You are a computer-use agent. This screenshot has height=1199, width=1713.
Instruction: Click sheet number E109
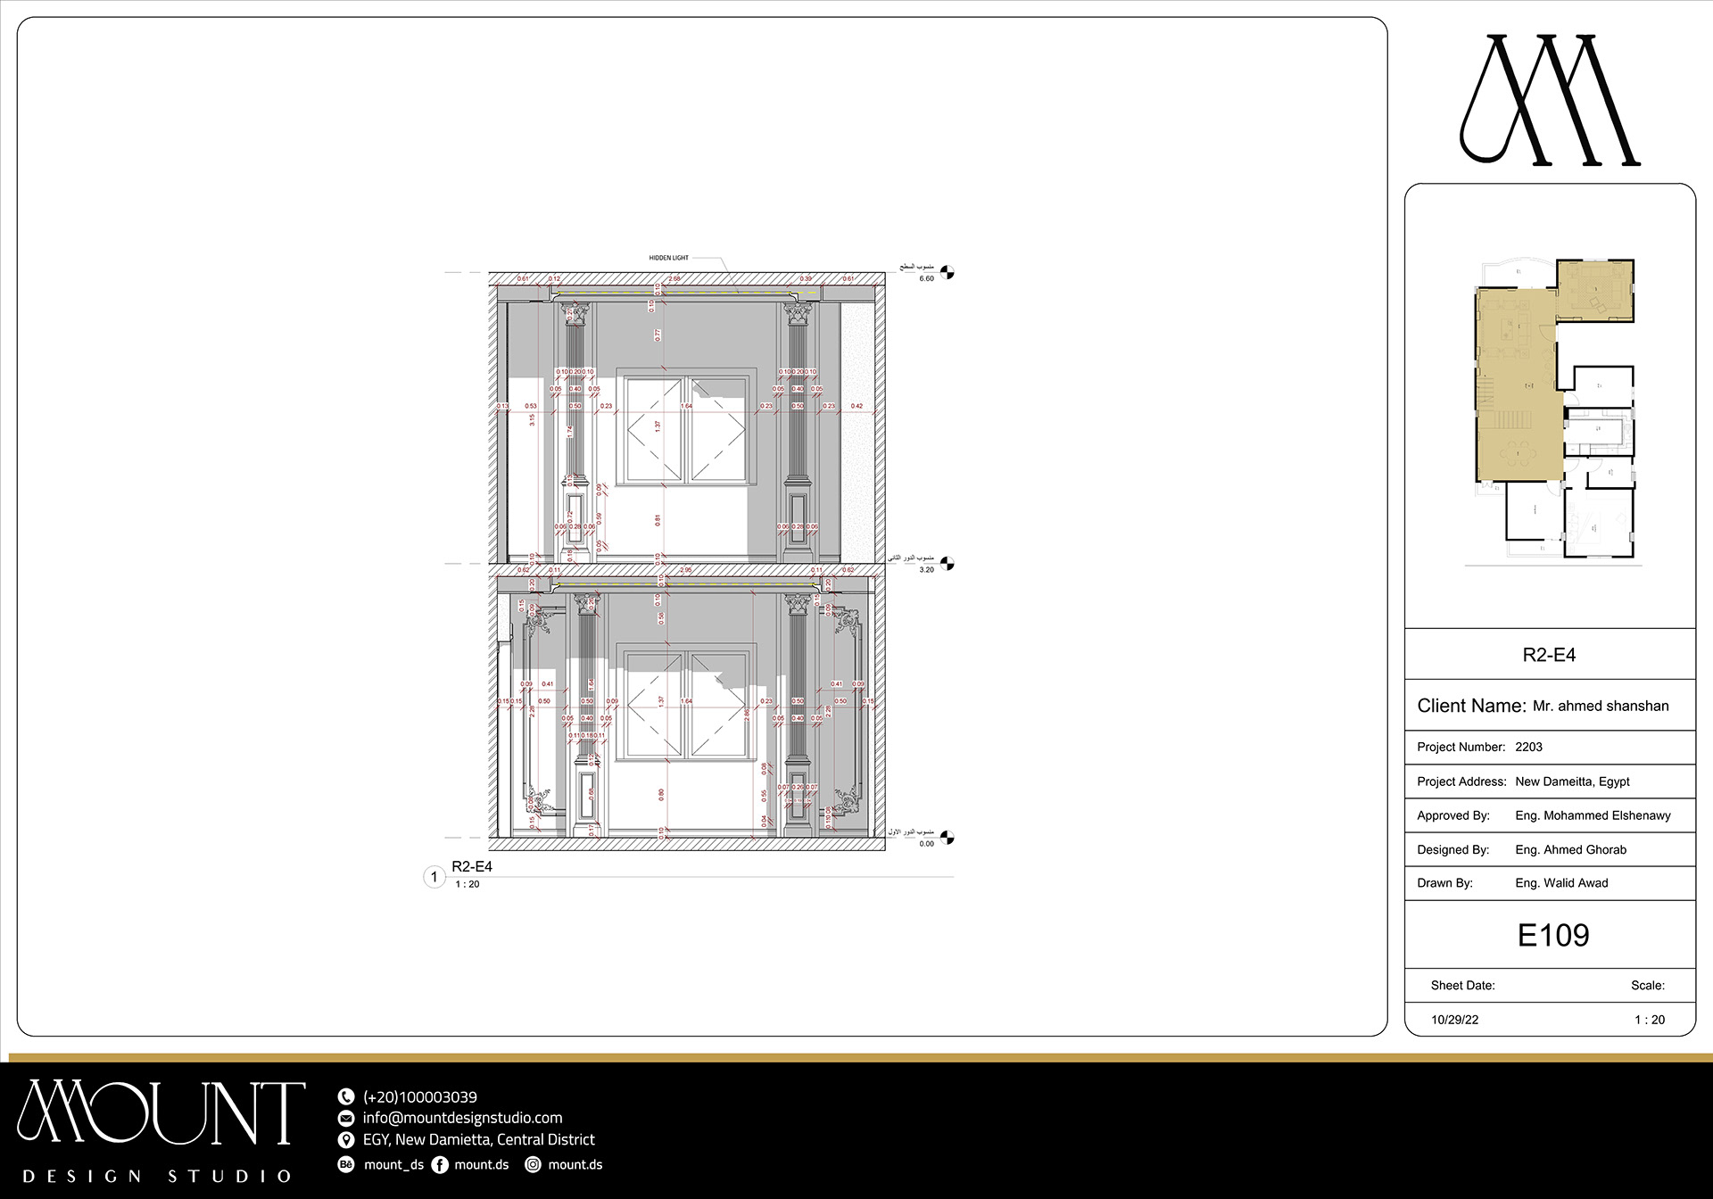[x=1553, y=935]
